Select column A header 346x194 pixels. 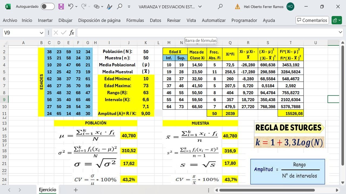click(x=24, y=43)
